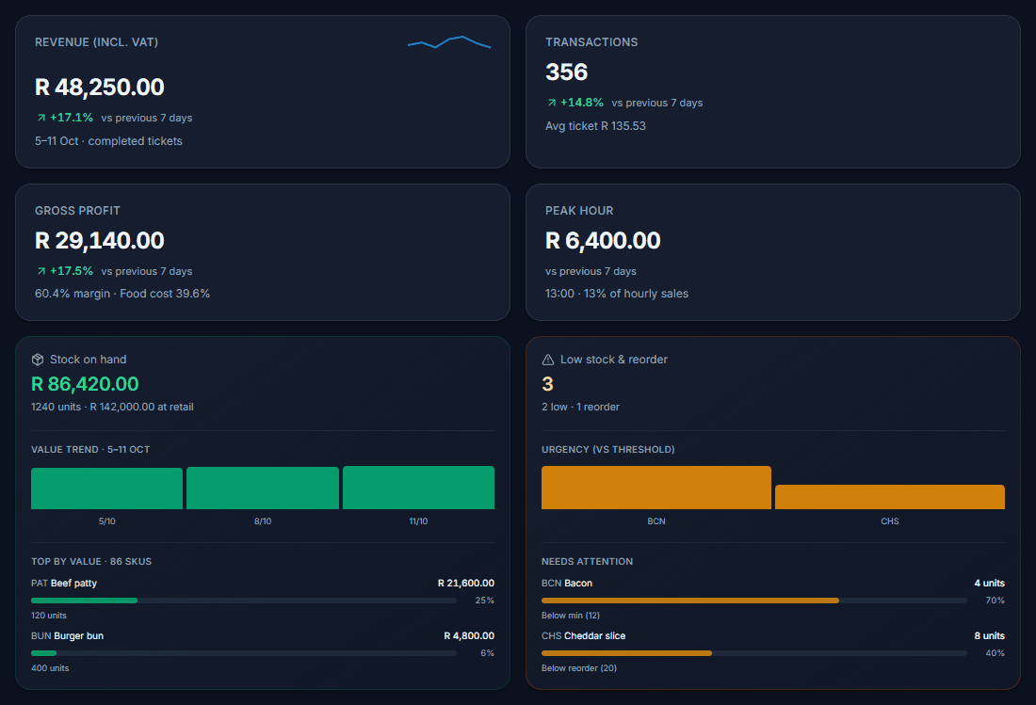Screen dimensions: 1036x705
Task: Select the CHS urgency bar
Action: tap(889, 497)
